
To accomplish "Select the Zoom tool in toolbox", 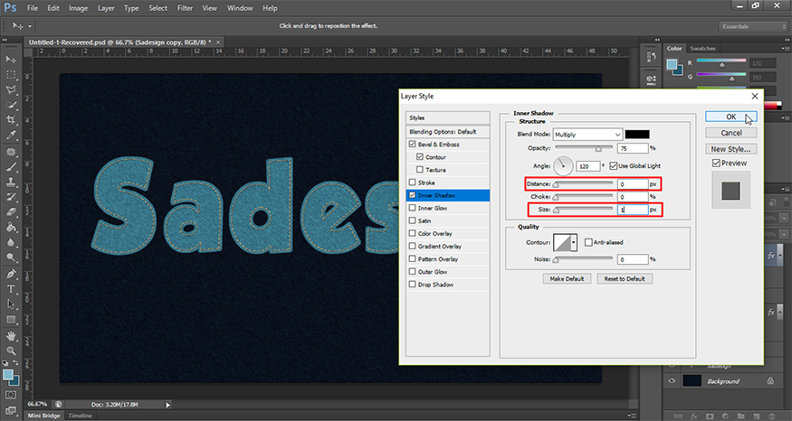I will [11, 351].
